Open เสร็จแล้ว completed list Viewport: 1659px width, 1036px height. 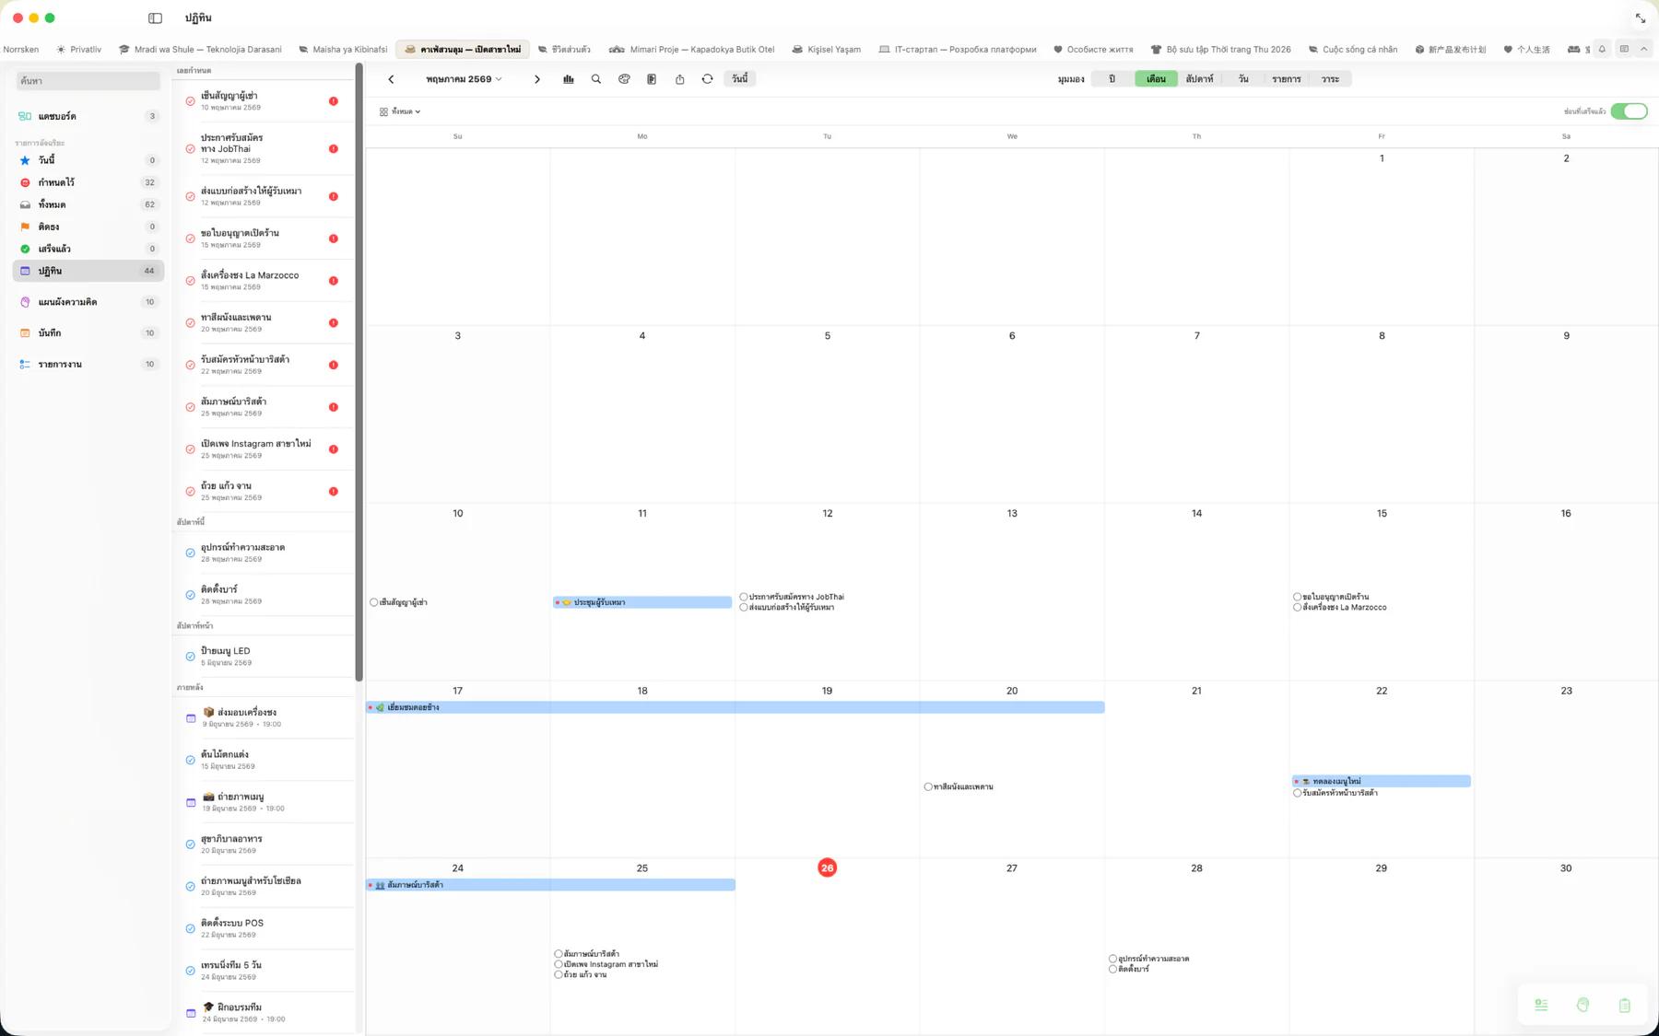[x=88, y=249]
